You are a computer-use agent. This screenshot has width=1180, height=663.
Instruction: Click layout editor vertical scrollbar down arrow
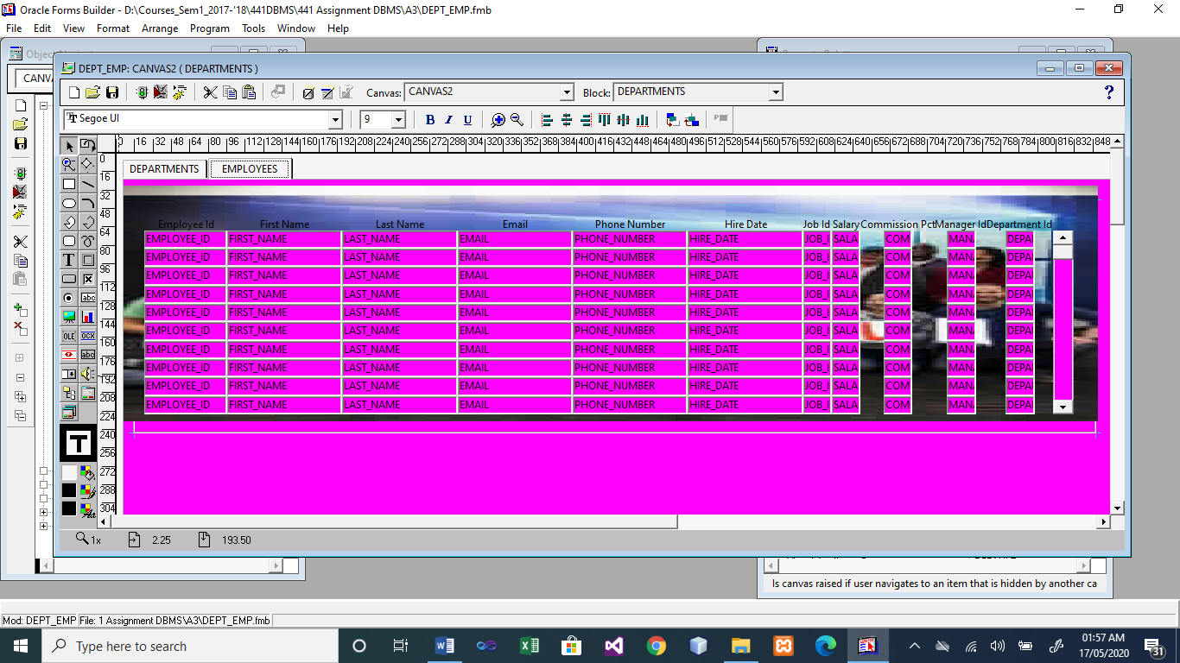point(1118,508)
